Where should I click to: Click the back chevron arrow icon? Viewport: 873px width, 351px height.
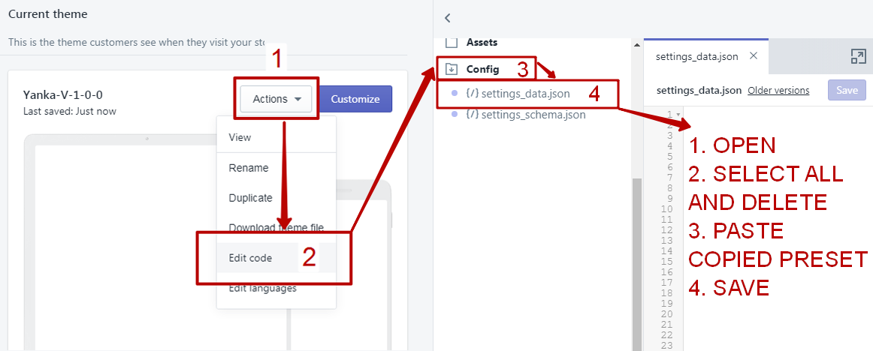pyautogui.click(x=448, y=17)
